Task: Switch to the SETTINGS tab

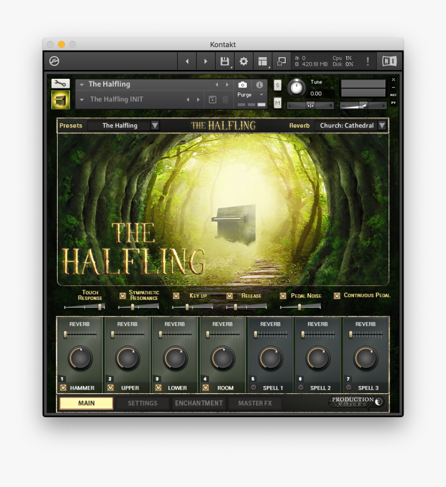Action: click(143, 403)
